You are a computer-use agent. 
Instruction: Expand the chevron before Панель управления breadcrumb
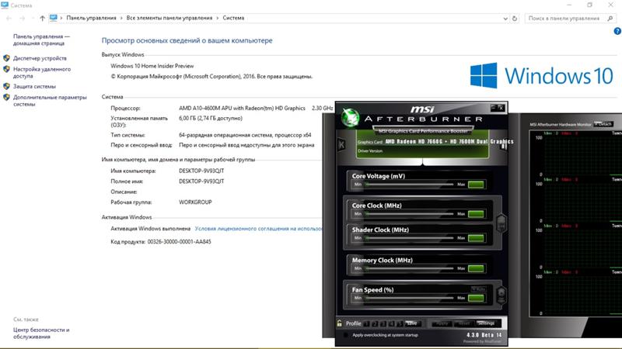(x=61, y=18)
